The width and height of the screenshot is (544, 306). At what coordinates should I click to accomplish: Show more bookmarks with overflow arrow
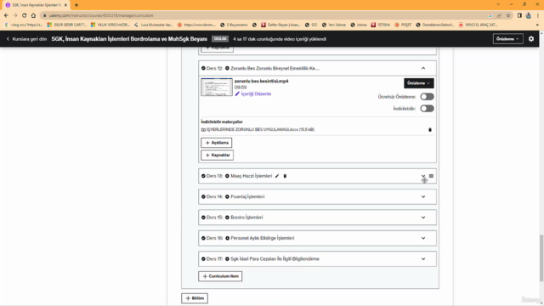pos(537,25)
